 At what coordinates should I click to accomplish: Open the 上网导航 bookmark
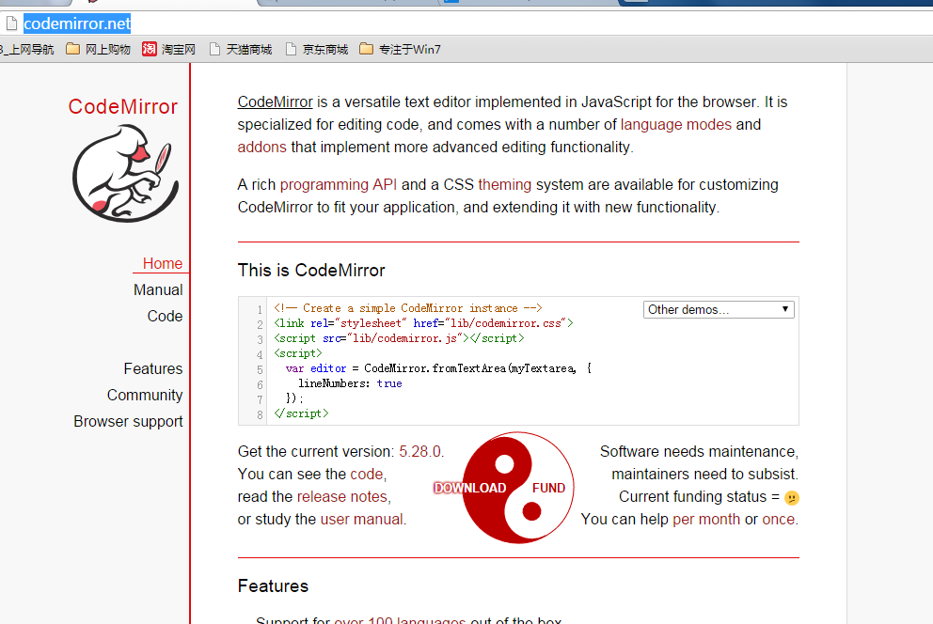tap(26, 49)
